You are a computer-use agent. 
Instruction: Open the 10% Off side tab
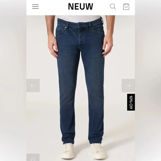(x=131, y=102)
